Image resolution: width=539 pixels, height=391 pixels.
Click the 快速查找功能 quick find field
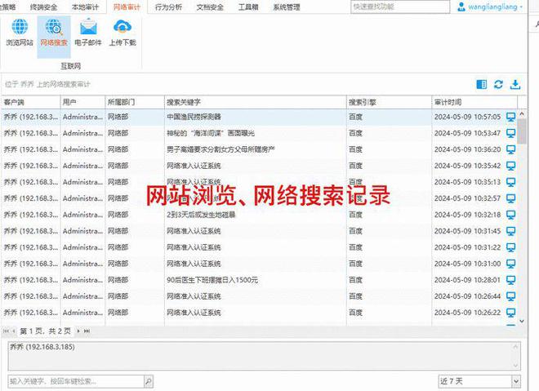point(400,7)
